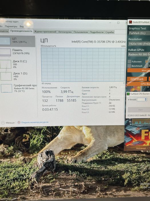The height and width of the screenshot is (201, 150).
Task: Click the resource monitor icon
Action: click(19, 122)
